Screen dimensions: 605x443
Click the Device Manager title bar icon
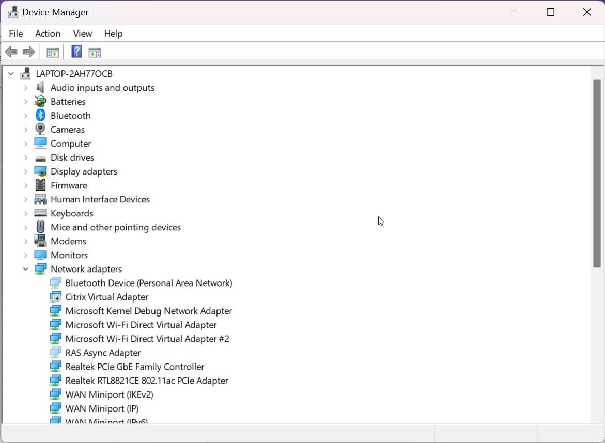click(13, 12)
